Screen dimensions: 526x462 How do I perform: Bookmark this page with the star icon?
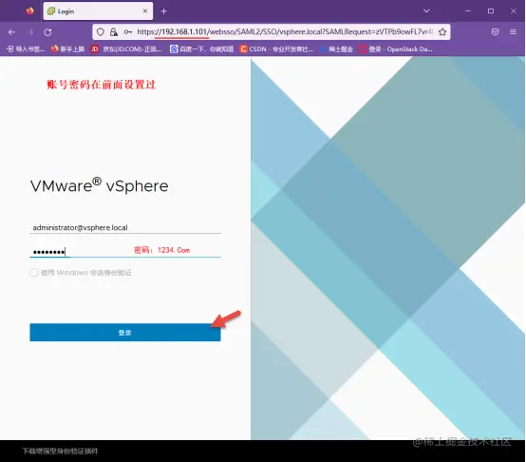442,32
